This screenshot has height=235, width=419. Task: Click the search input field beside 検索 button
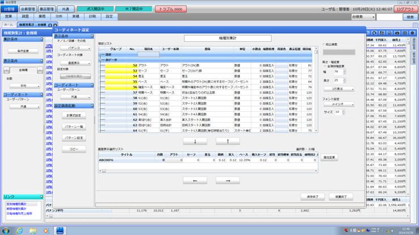389,17
